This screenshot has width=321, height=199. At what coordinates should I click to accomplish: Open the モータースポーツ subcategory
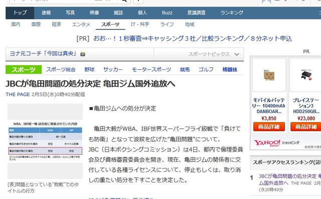click(x=151, y=69)
